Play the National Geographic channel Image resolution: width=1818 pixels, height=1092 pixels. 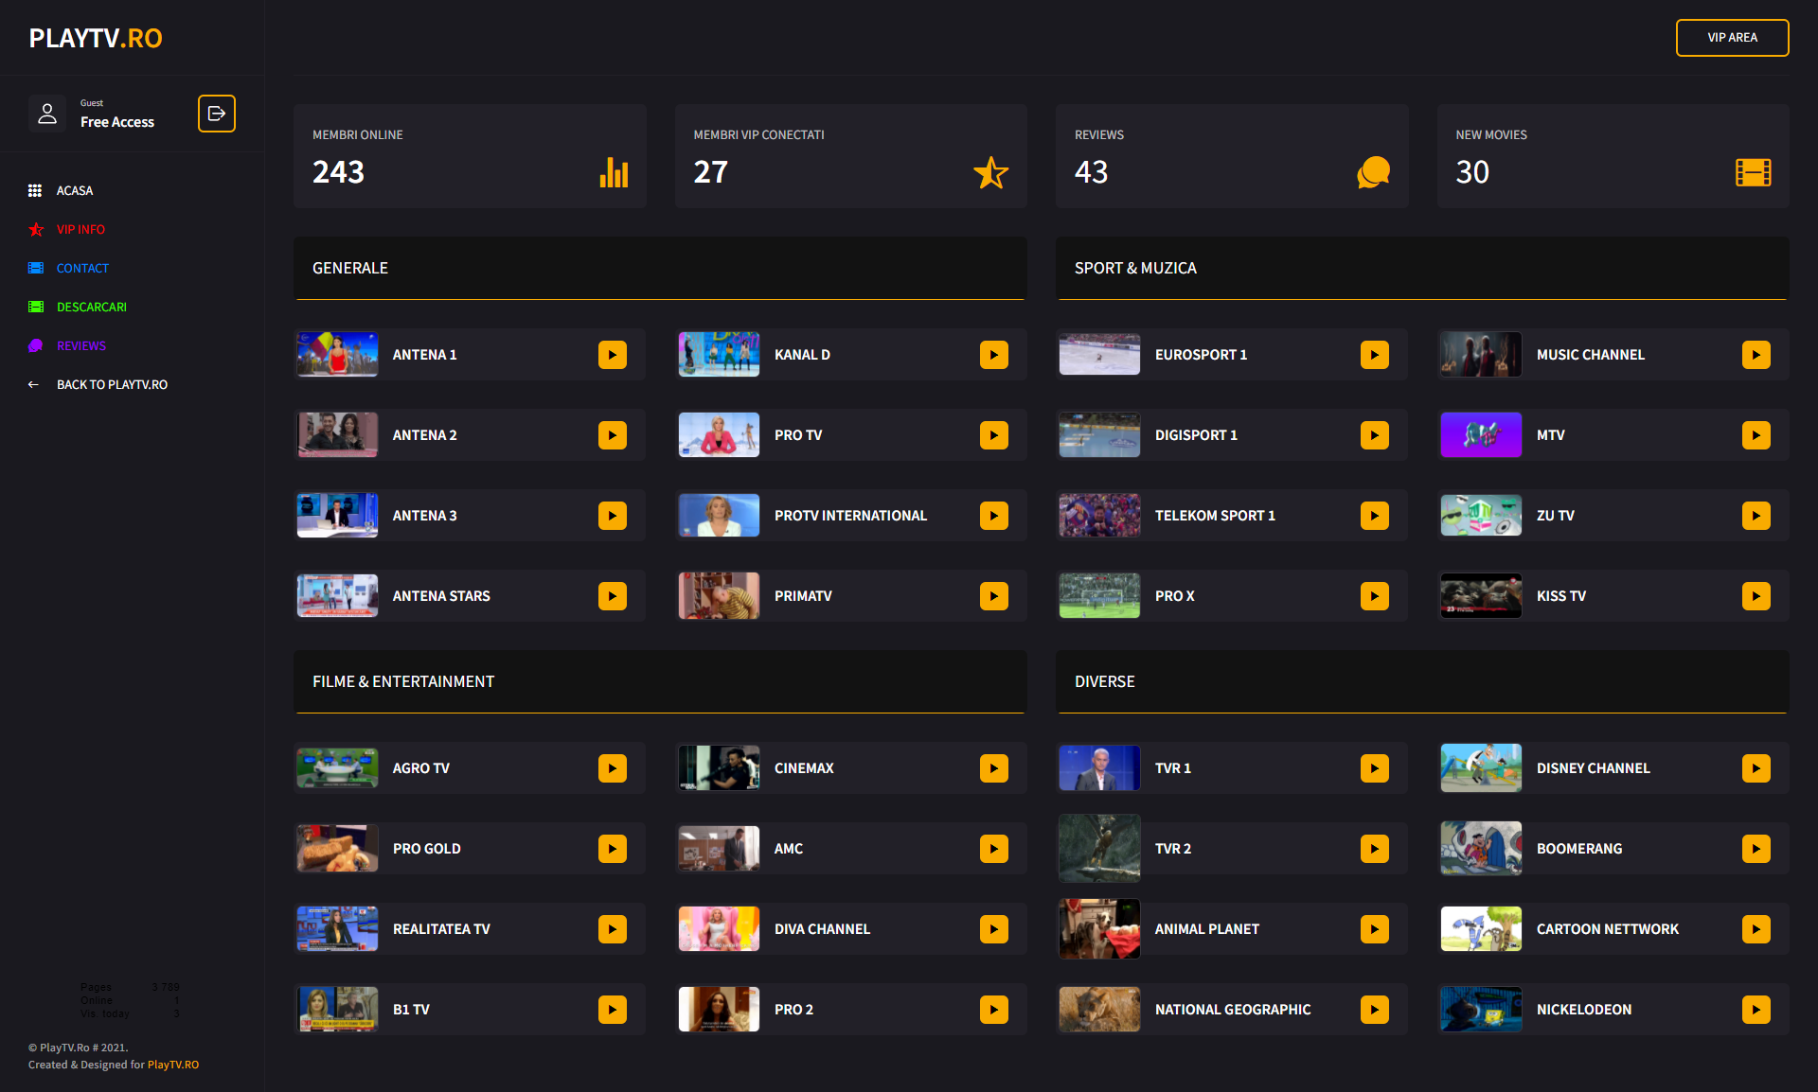pyautogui.click(x=1374, y=1010)
